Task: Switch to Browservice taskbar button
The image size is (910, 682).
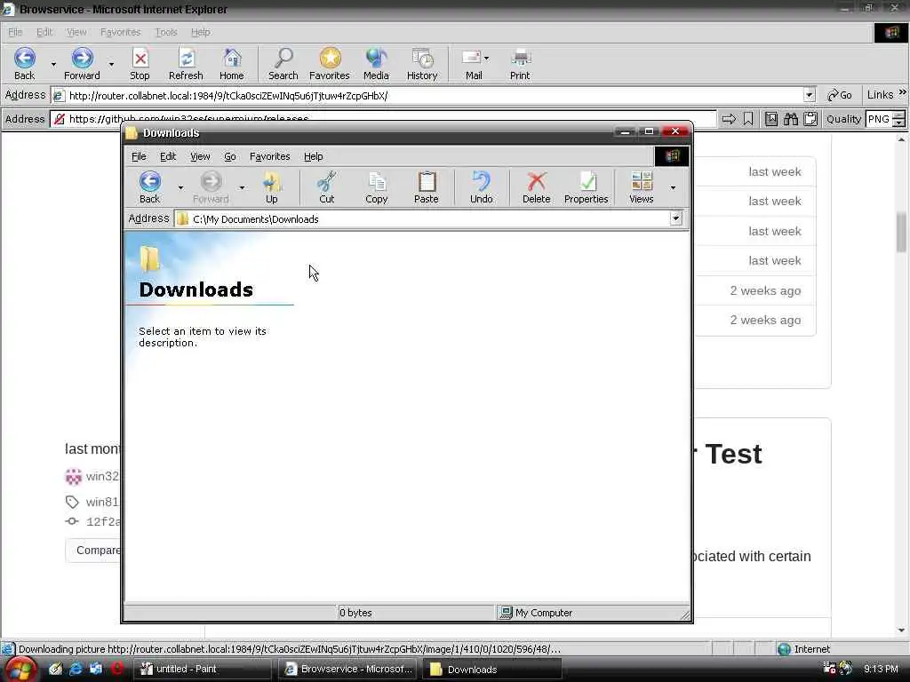Action: point(347,669)
